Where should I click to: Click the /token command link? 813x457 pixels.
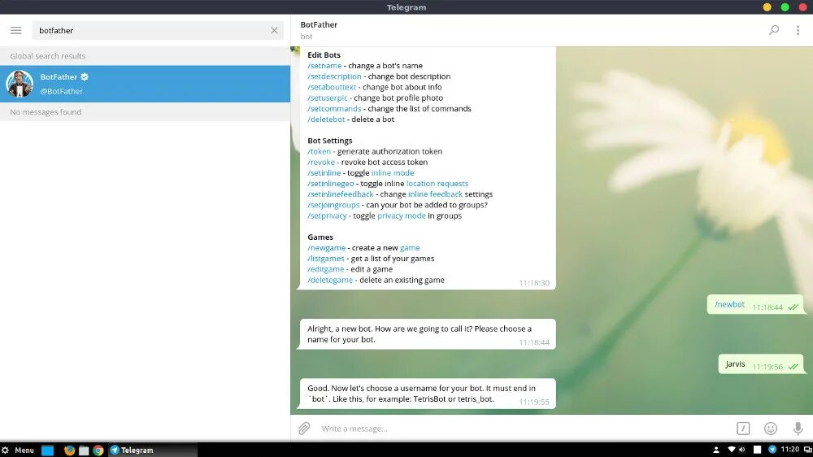pos(319,151)
